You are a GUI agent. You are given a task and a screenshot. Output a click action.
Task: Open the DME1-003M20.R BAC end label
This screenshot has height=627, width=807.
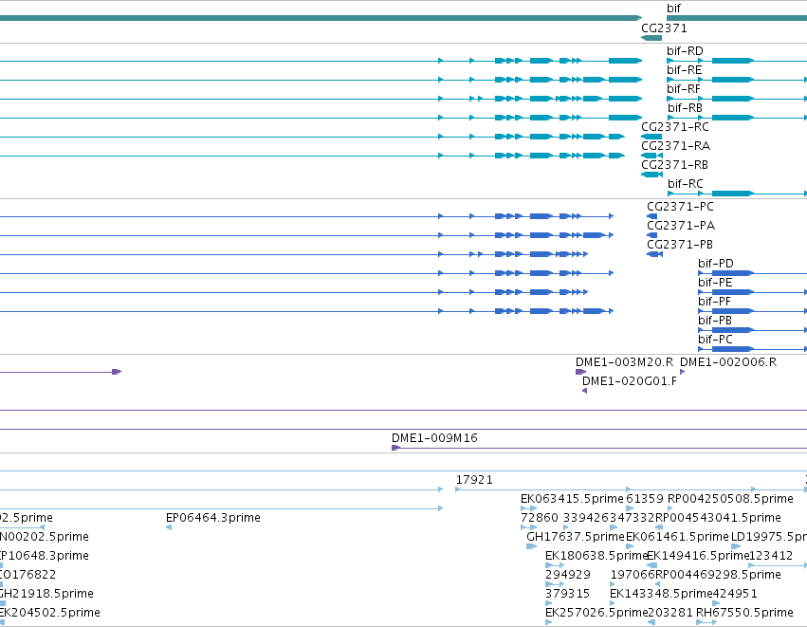624,362
